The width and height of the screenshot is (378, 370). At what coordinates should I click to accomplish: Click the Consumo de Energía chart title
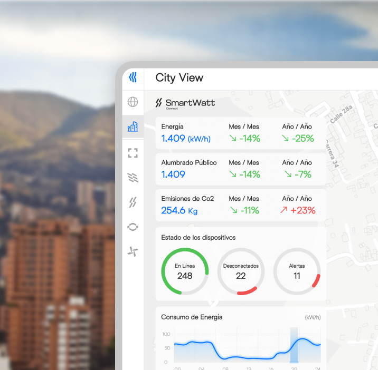[192, 317]
